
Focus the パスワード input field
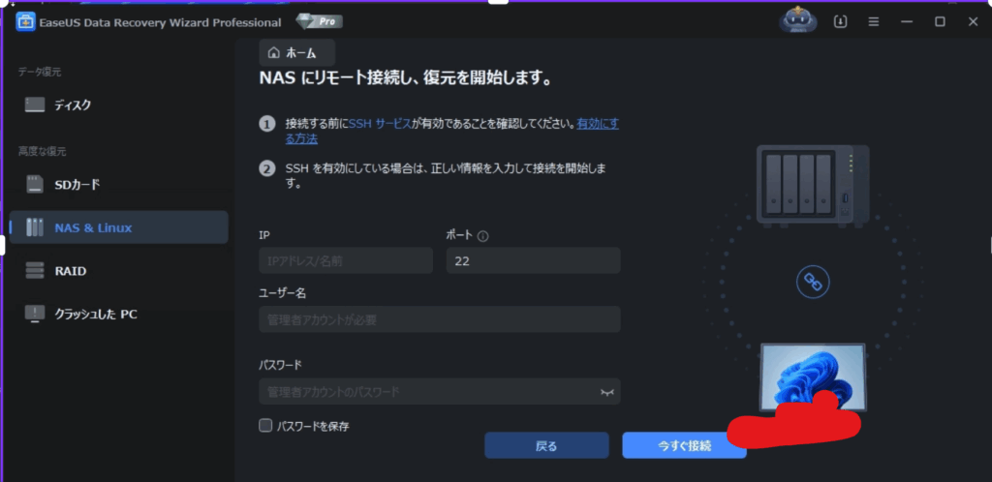440,392
